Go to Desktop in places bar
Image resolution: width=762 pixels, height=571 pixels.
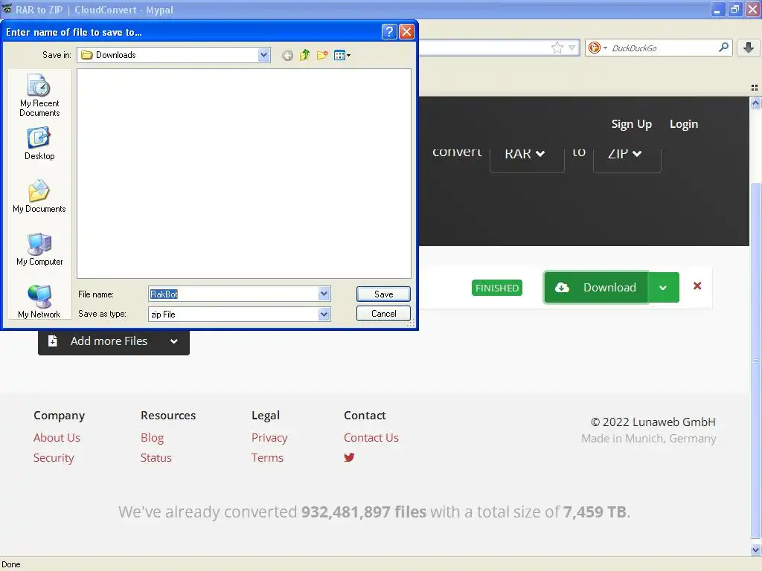point(39,143)
